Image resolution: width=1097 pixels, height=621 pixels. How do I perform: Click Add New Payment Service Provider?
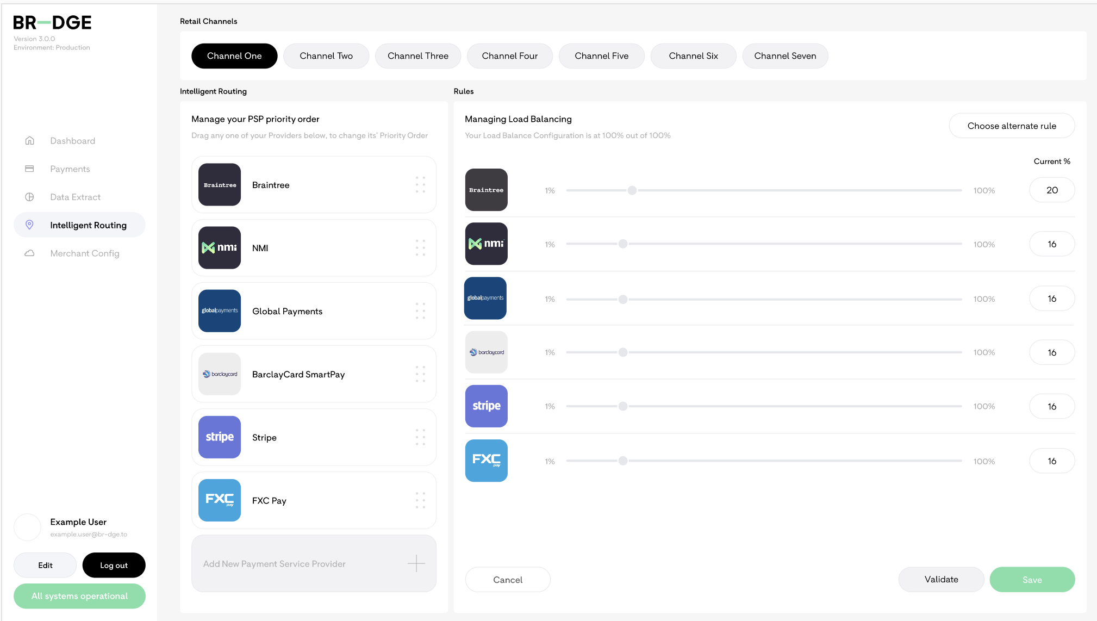tap(314, 563)
